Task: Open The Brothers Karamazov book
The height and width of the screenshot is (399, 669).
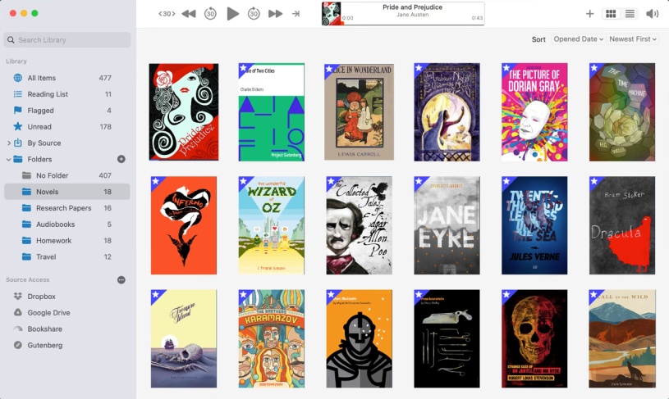Action: click(x=272, y=339)
